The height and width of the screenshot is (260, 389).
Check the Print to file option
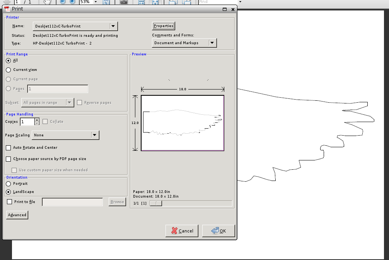[10, 202]
